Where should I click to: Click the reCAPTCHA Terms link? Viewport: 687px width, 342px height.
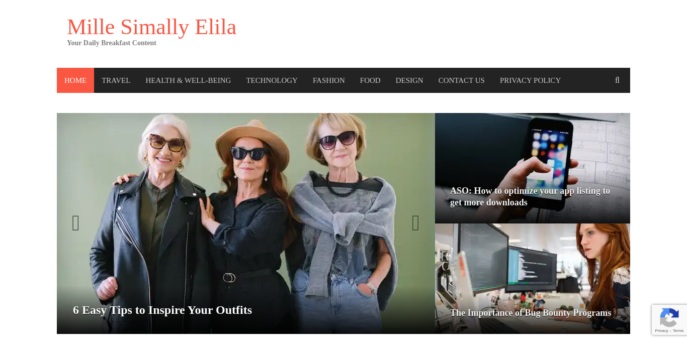click(678, 330)
